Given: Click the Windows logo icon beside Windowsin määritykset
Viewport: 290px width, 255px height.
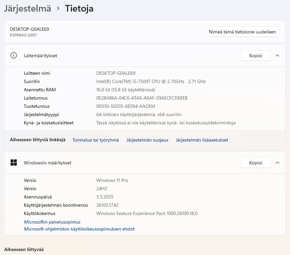Looking at the screenshot, I should (14, 163).
